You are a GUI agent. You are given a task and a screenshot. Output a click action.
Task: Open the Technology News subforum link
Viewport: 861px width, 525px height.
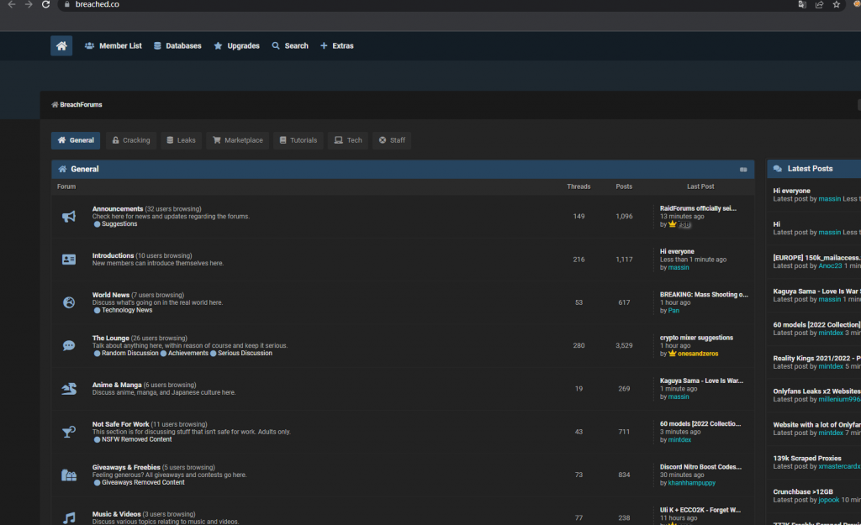[127, 310]
